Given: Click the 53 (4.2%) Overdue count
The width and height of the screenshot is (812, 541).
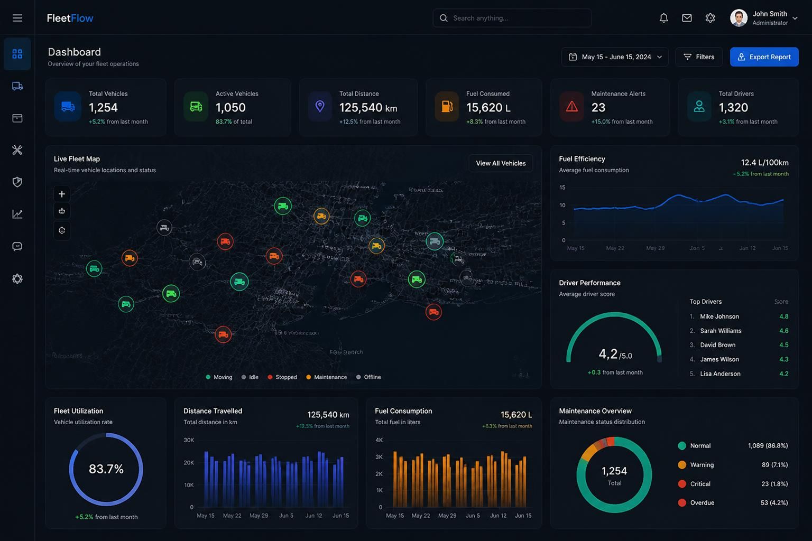Looking at the screenshot, I should [774, 503].
